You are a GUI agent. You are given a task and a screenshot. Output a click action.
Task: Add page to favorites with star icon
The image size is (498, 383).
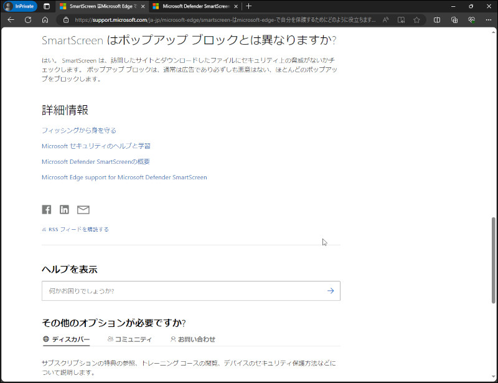pos(416,20)
